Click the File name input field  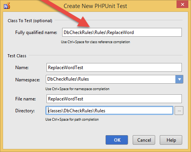[114, 99]
